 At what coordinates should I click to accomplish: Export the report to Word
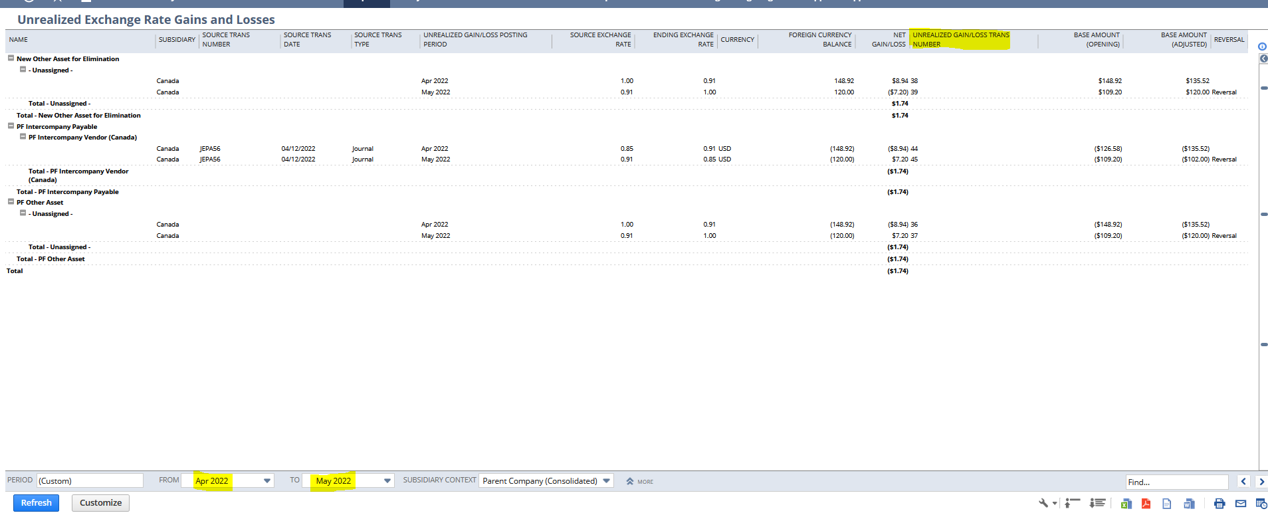1189,504
